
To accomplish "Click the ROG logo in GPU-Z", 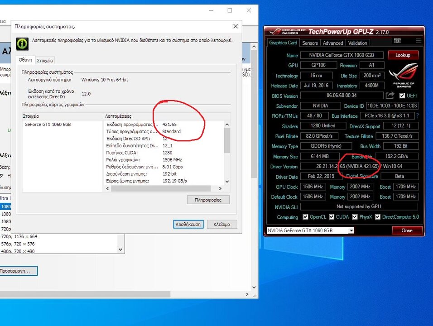I will point(404,75).
